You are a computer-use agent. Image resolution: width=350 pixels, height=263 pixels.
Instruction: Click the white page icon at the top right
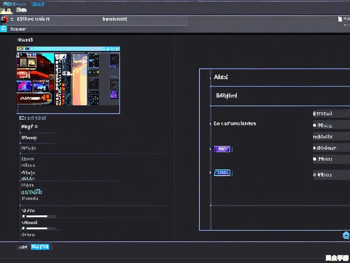pyautogui.click(x=340, y=19)
